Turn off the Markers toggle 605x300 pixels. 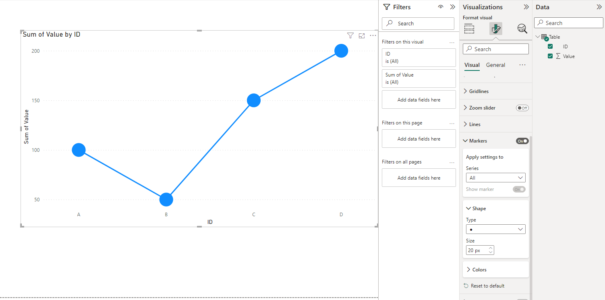click(522, 141)
